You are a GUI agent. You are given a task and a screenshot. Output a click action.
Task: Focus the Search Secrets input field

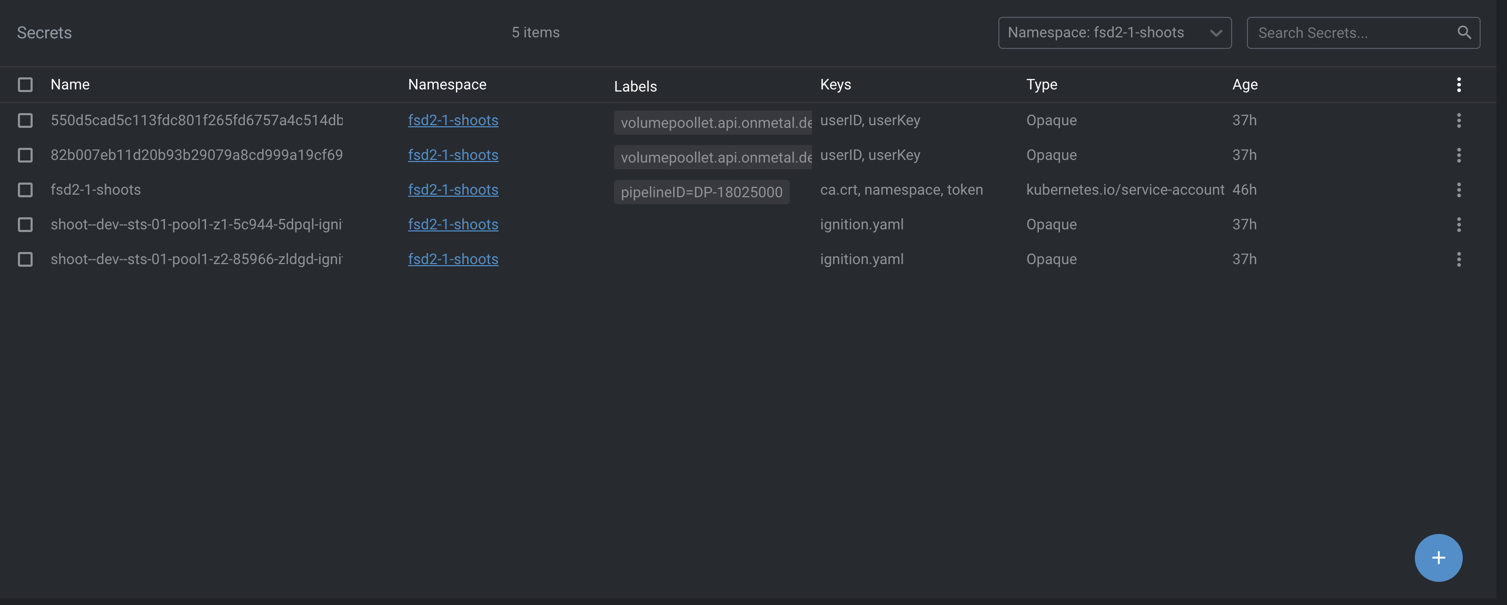click(x=1351, y=33)
